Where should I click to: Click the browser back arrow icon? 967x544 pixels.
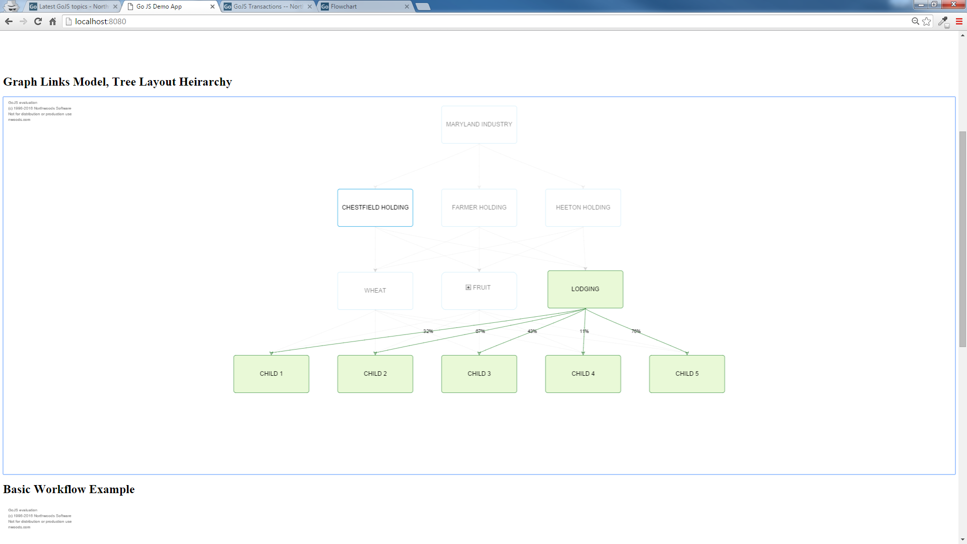(9, 21)
